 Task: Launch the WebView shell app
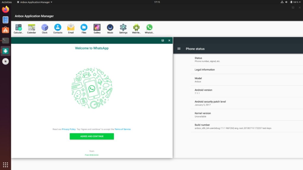136,28
